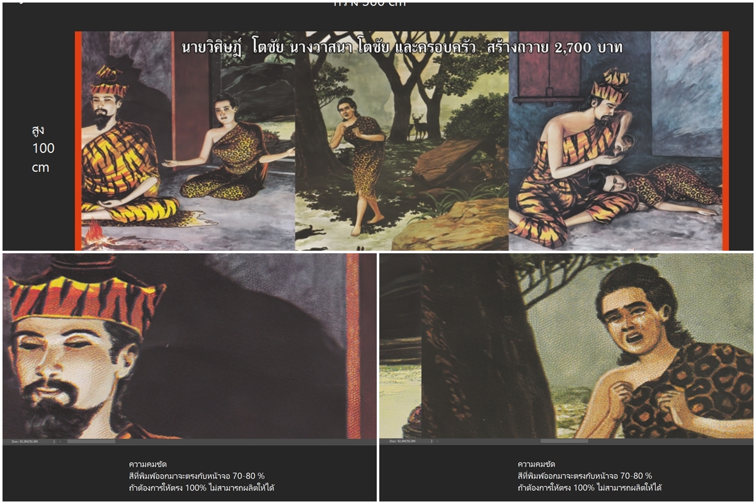Click Doc: 92.0M/92.0M info in right preview

point(403,441)
